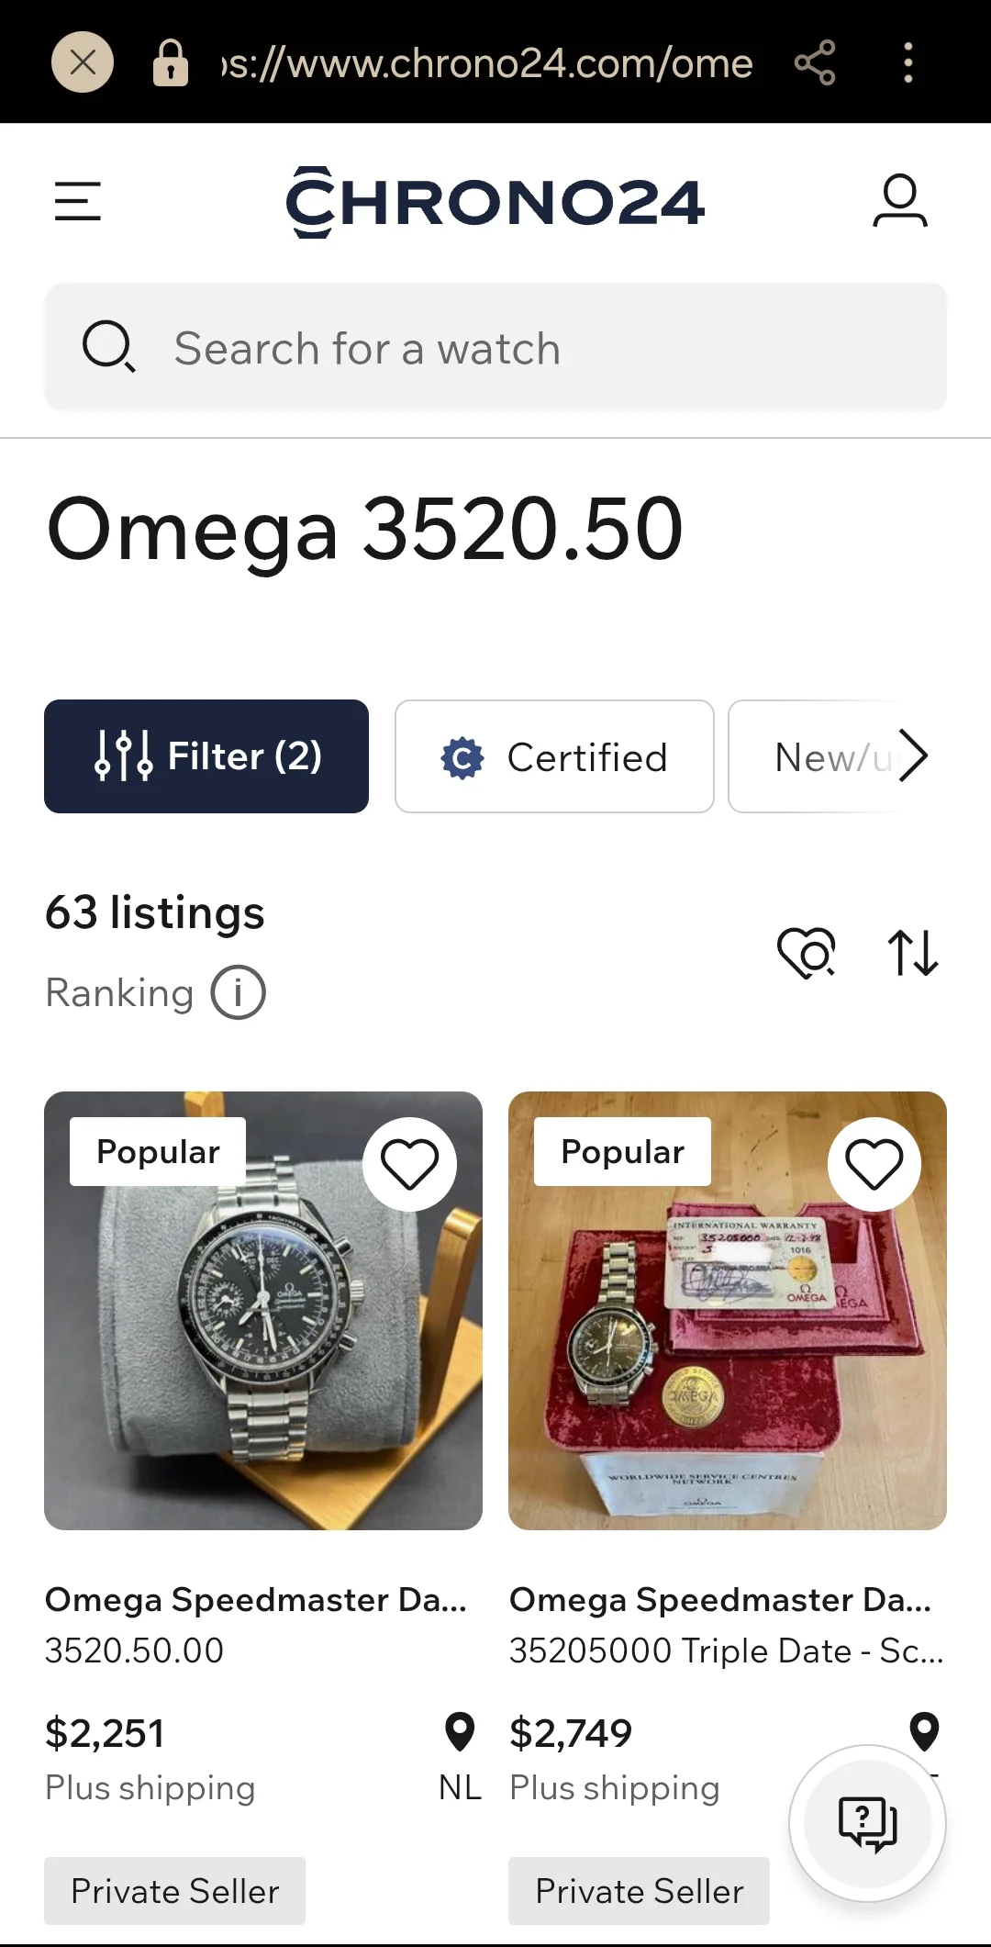Screen dimensions: 991x1947
Task: Open the hamburger navigation menu
Action: 78,201
